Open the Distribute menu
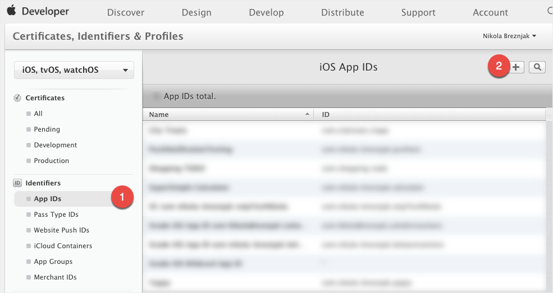Viewport: 553px width, 293px height. click(x=342, y=12)
